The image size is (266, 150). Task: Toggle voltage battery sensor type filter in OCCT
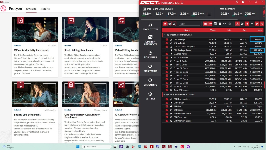tap(242, 24)
